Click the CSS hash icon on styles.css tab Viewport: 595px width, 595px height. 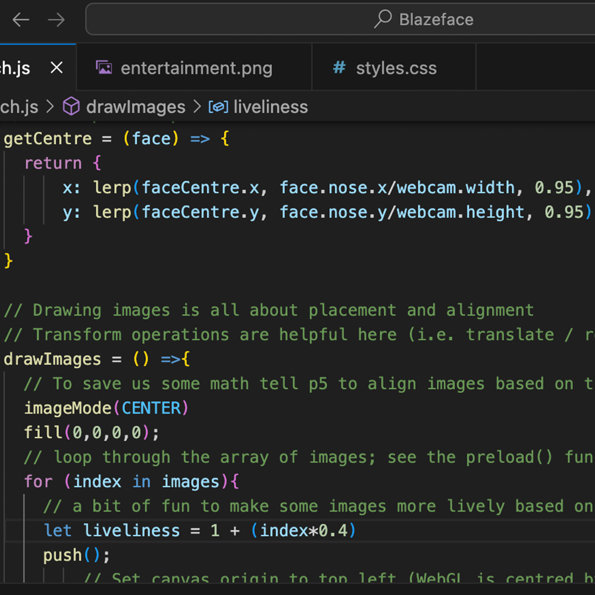coord(338,67)
